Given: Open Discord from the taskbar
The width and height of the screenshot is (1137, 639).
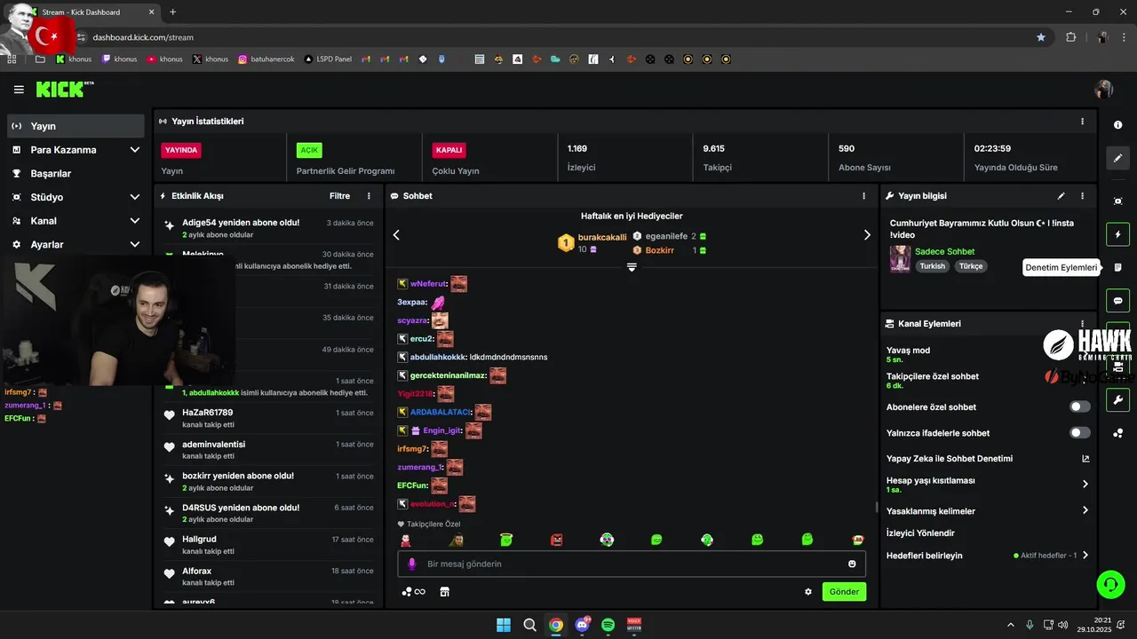Looking at the screenshot, I should coord(582,625).
